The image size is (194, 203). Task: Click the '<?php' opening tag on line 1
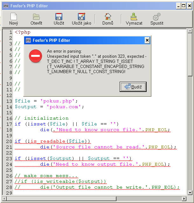(23, 32)
